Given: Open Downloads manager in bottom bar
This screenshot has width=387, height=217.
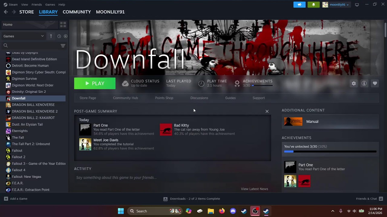Looking at the screenshot, I should click(192, 199).
